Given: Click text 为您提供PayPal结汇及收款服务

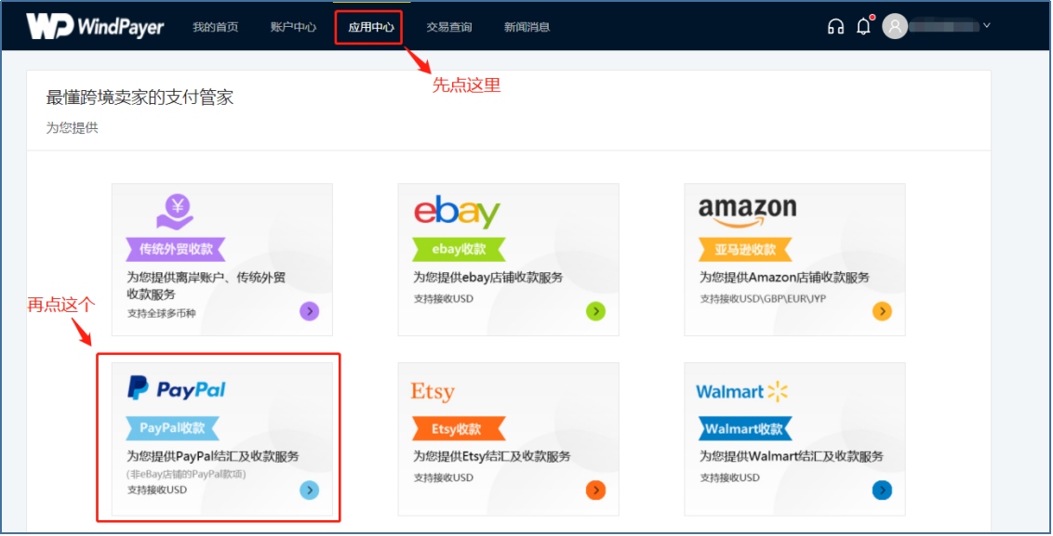Looking at the screenshot, I should 213,456.
